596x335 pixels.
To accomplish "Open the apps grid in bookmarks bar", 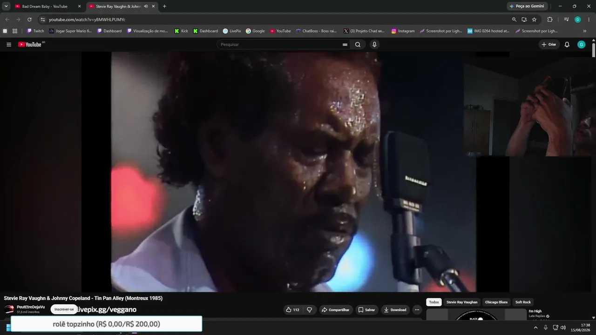I will pyautogui.click(x=15, y=31).
